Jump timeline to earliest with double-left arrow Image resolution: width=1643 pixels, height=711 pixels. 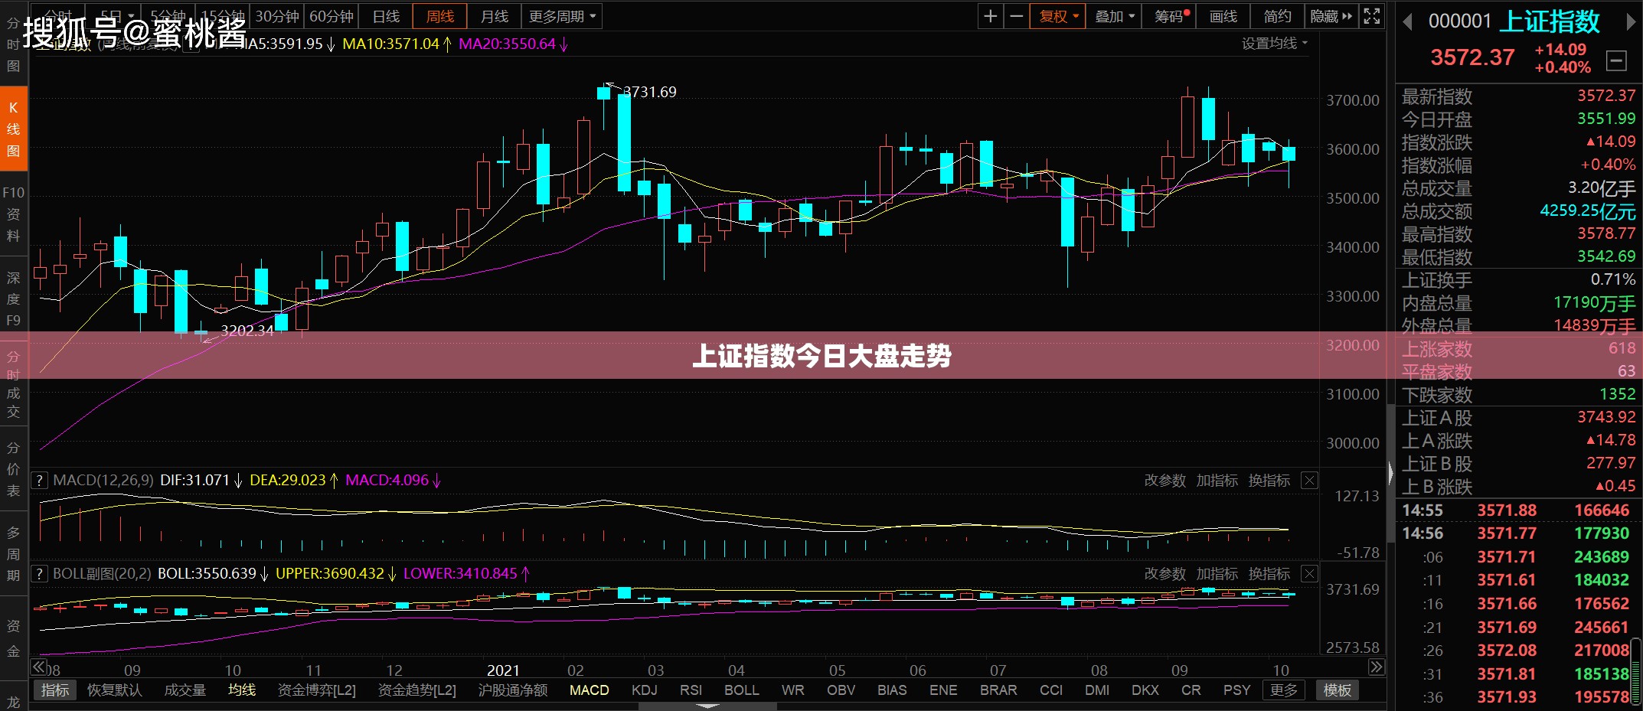pos(38,667)
